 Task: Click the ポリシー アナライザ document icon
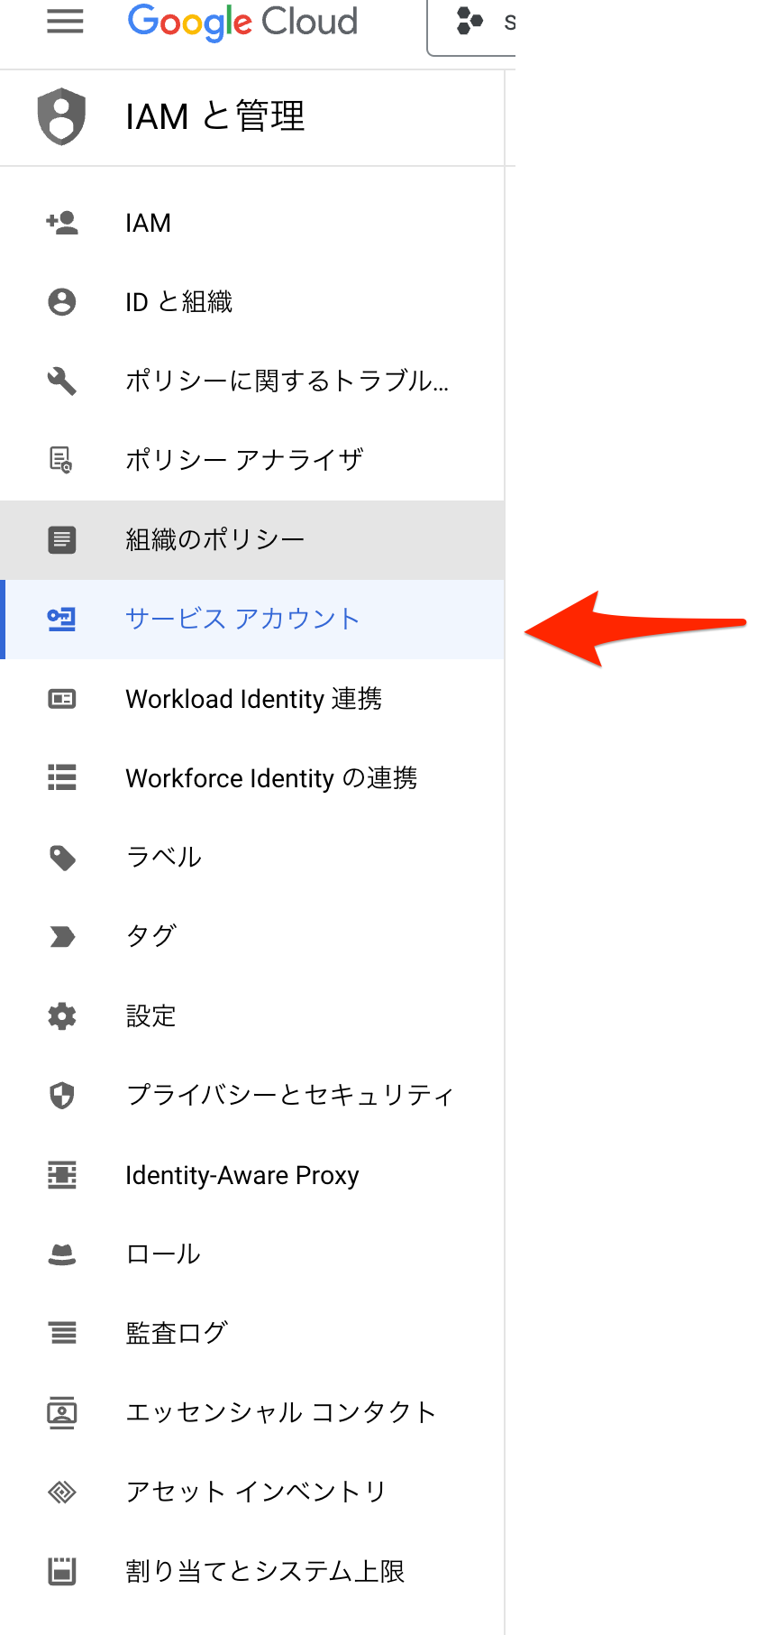point(61,460)
